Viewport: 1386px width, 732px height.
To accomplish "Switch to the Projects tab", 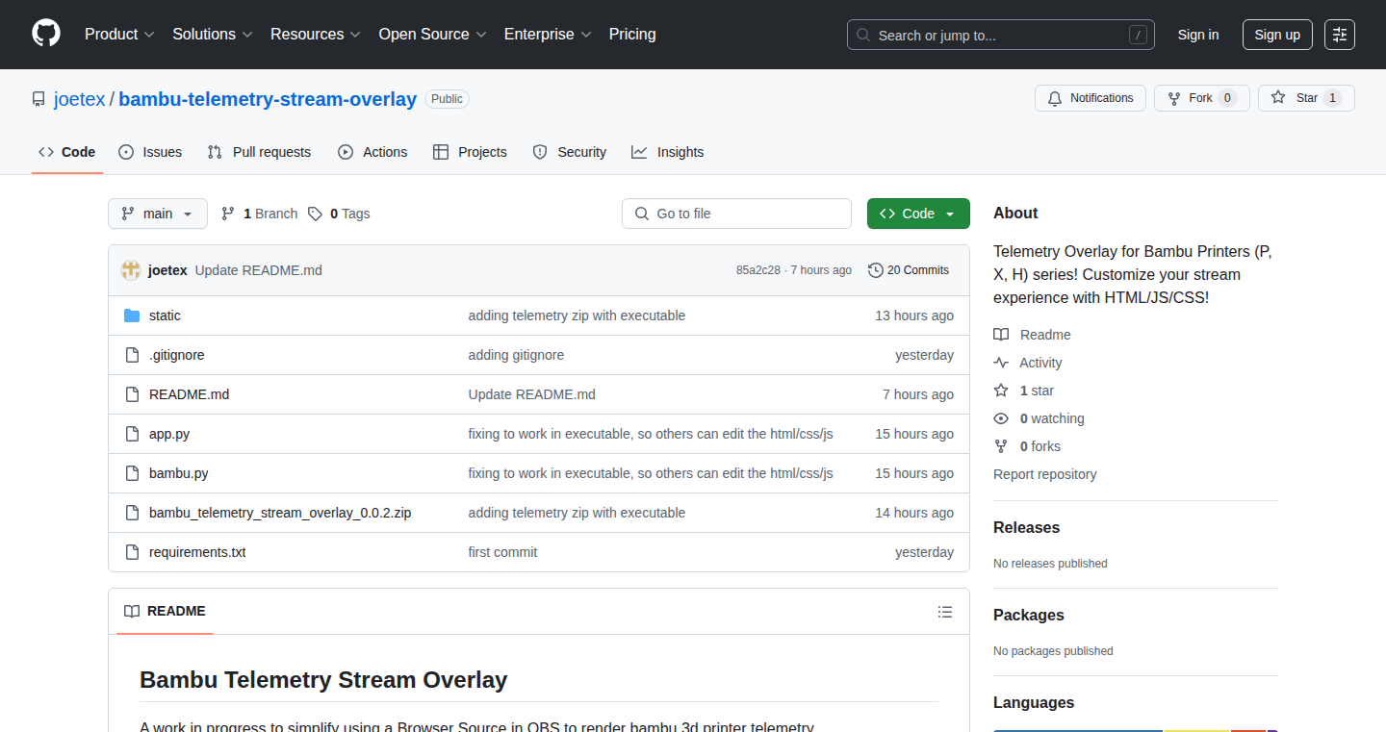I will 470,152.
